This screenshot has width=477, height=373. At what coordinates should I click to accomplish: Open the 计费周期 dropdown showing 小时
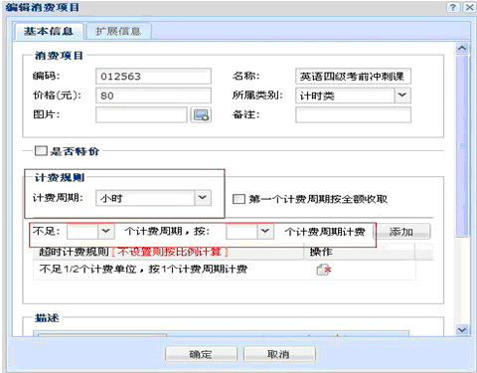click(x=203, y=198)
